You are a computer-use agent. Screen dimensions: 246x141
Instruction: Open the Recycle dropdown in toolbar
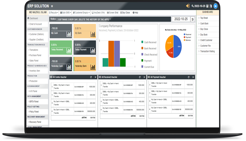click(54, 13)
